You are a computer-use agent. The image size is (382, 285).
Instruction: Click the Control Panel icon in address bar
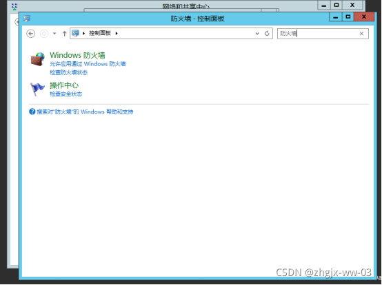[x=76, y=33]
